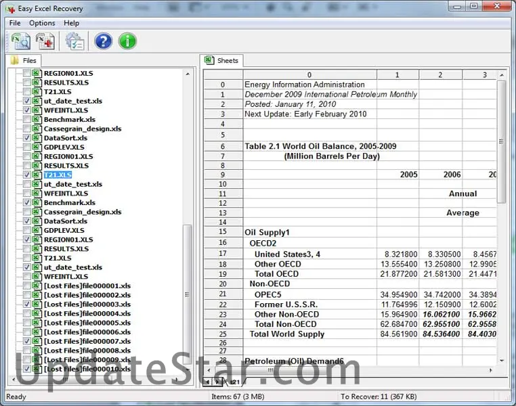Select the t21 sheet tab
The width and height of the screenshot is (516, 406).
[234, 382]
